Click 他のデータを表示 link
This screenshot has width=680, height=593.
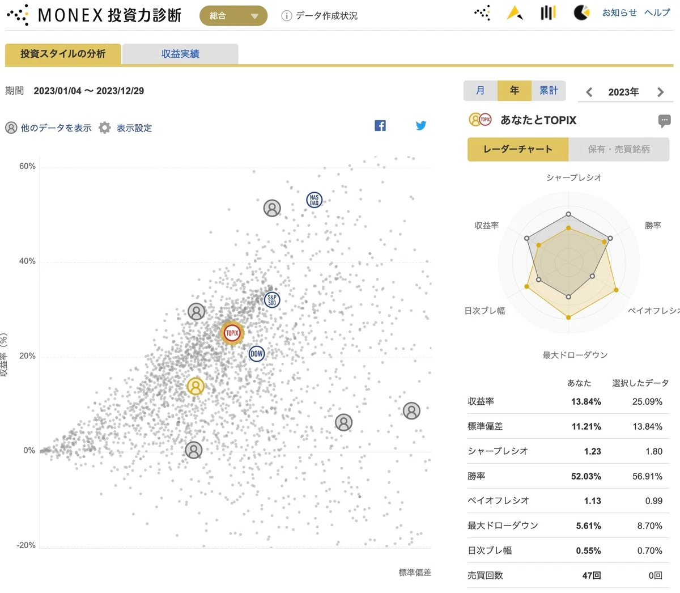[x=48, y=128]
